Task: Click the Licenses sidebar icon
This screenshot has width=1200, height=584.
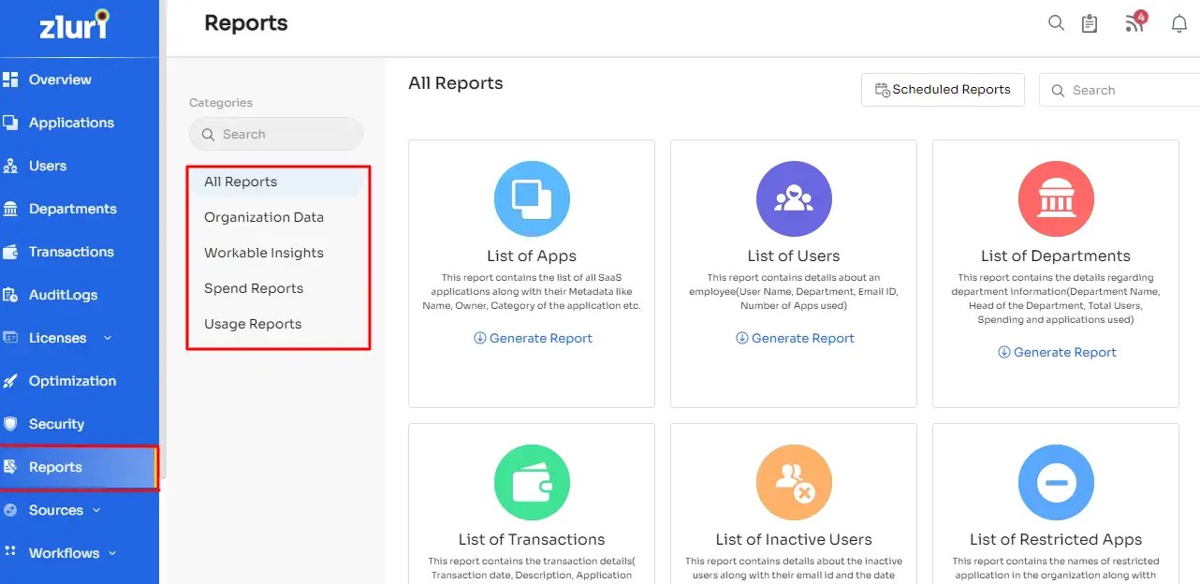Action: coord(10,338)
